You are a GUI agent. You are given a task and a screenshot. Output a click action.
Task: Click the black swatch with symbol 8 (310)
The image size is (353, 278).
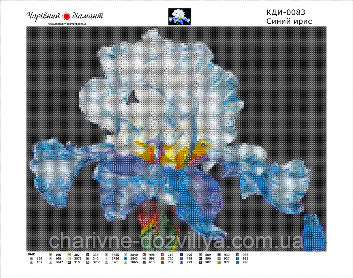coord(69,263)
